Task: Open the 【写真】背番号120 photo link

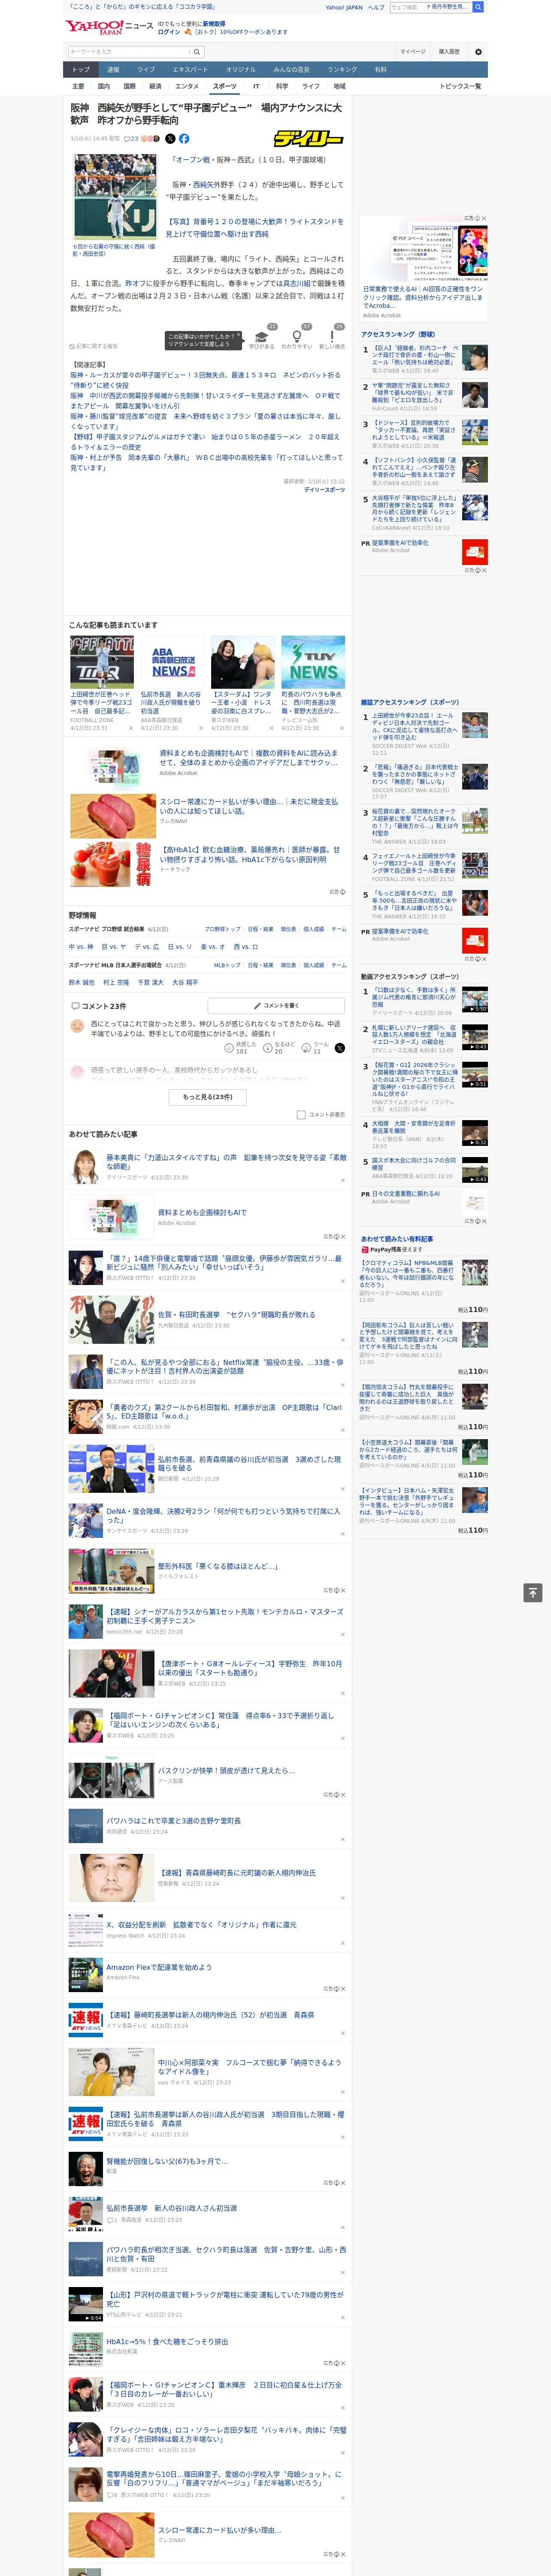Action: pos(254,228)
